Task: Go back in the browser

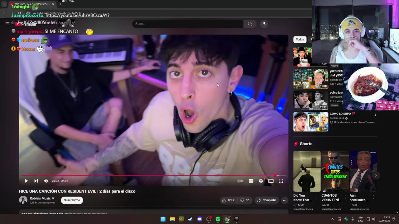Action: click(4, 13)
